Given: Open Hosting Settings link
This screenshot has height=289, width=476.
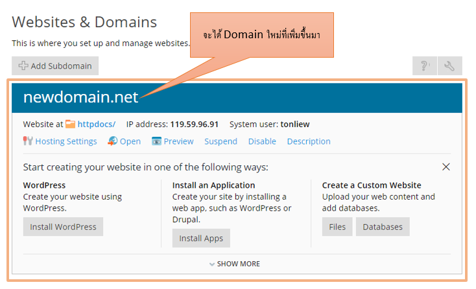Looking at the screenshot, I should click(66, 141).
